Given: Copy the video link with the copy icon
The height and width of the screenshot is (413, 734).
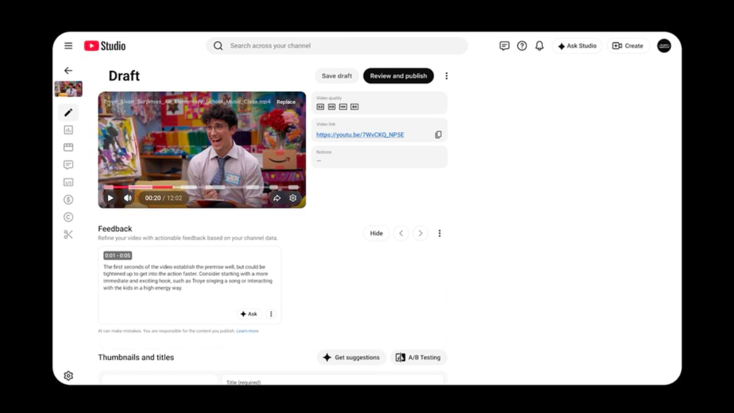Looking at the screenshot, I should coord(438,135).
